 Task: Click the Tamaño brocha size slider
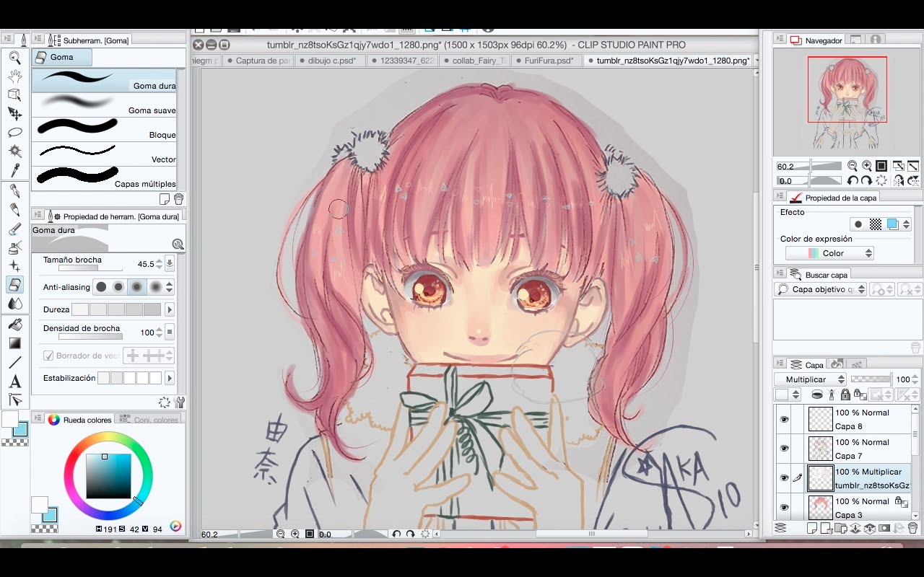[90, 268]
